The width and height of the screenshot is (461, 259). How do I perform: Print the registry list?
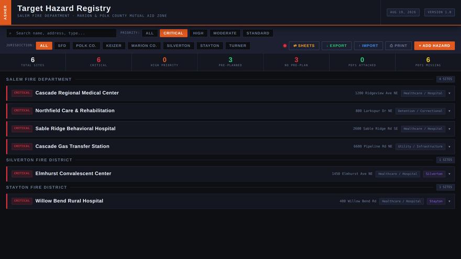click(x=398, y=46)
